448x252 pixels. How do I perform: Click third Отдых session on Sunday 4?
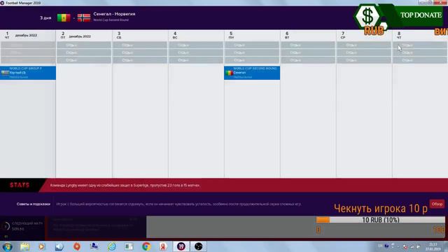tap(196, 60)
